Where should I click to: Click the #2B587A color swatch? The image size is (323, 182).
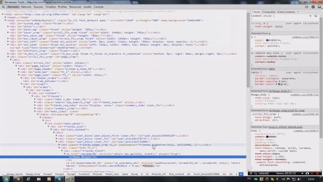pyautogui.click(x=267, y=40)
